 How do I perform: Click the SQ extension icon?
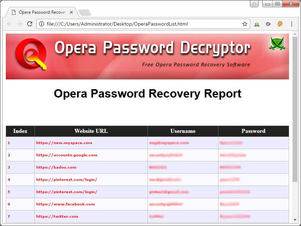(x=280, y=24)
